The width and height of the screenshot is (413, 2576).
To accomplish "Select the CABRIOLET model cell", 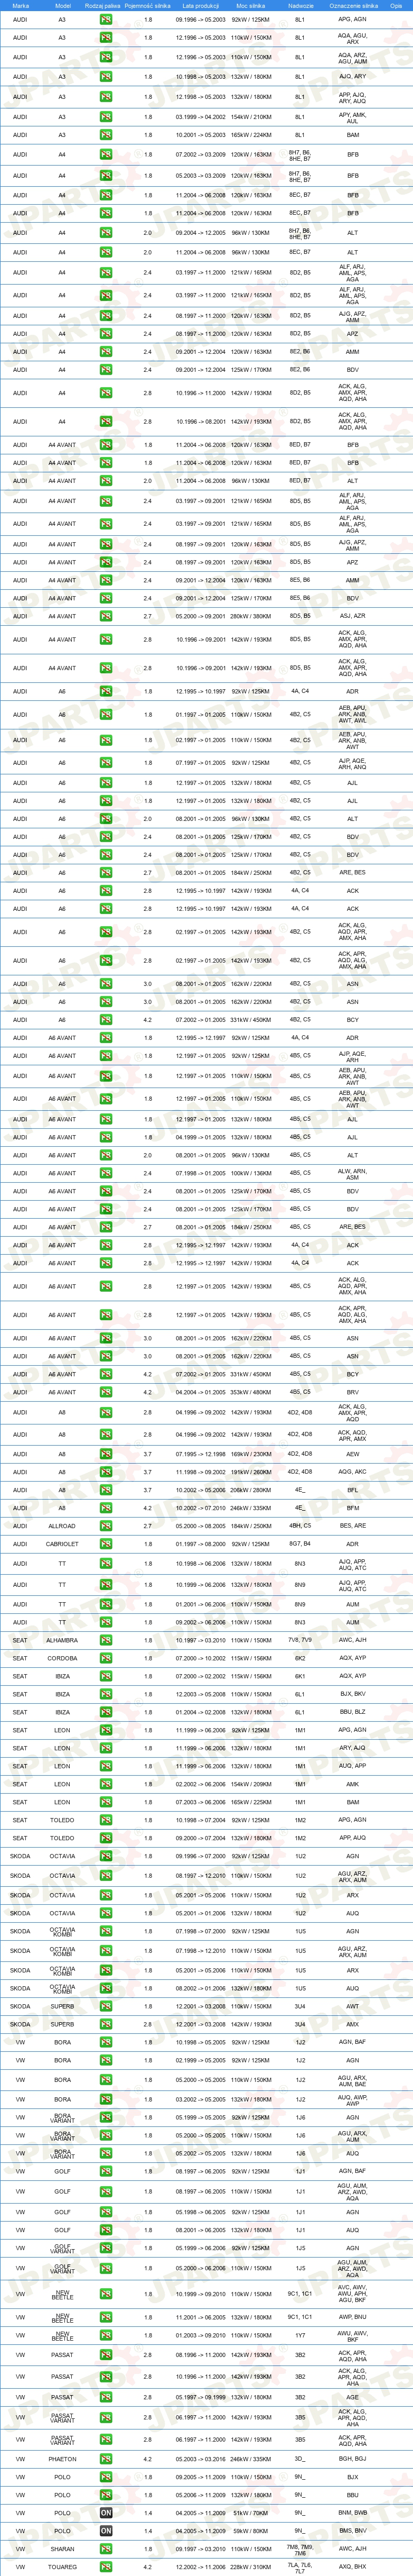I will click(x=62, y=1544).
